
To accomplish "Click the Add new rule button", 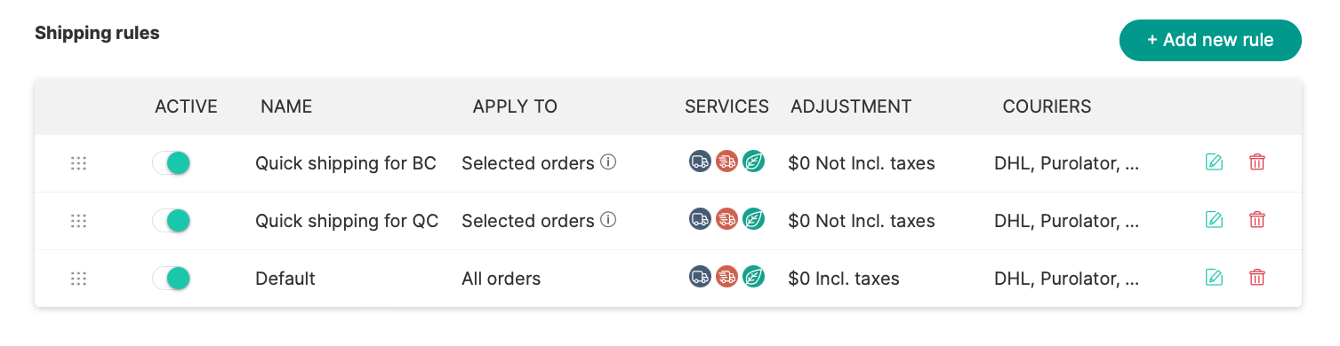I will click(x=1210, y=40).
